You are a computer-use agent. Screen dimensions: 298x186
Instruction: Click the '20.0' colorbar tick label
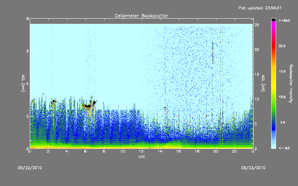[x=282, y=46]
